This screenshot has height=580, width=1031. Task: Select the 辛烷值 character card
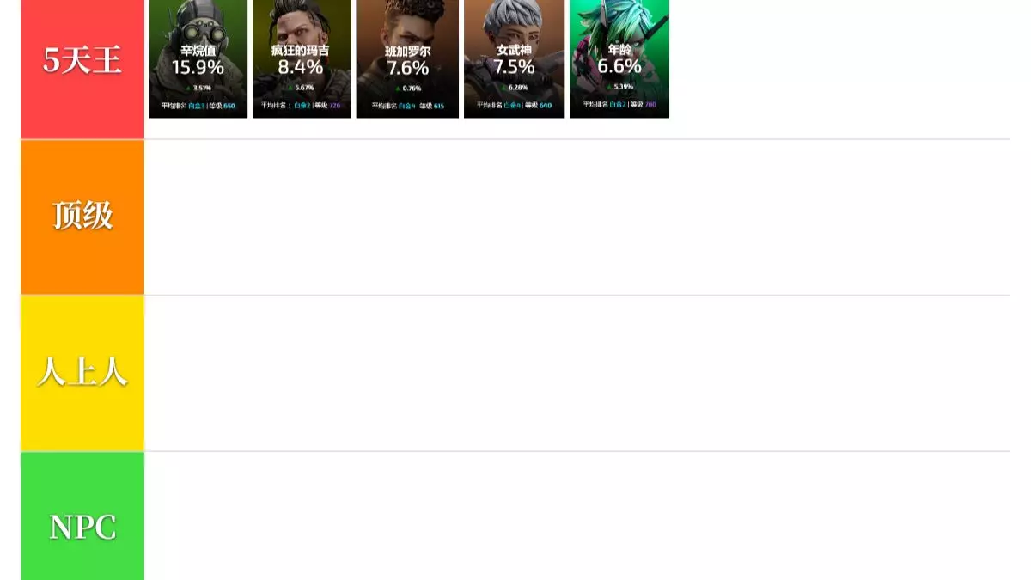198,58
